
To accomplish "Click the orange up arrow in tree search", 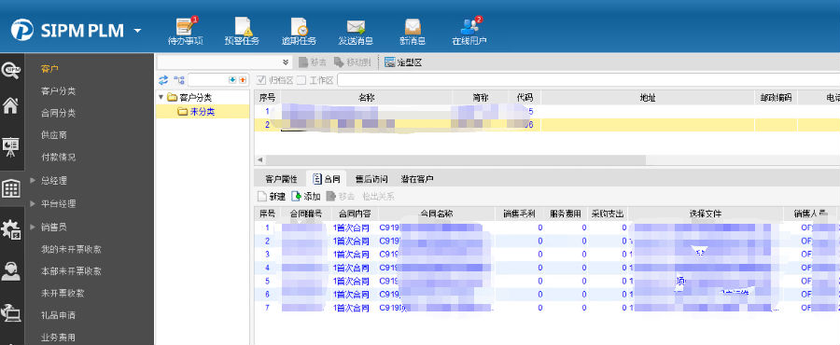I will (x=242, y=79).
